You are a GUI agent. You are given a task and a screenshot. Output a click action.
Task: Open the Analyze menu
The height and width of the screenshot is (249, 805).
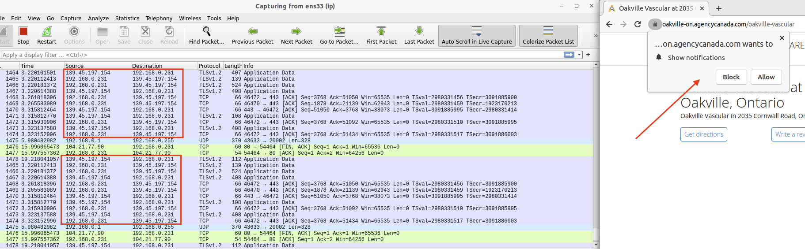coord(98,18)
